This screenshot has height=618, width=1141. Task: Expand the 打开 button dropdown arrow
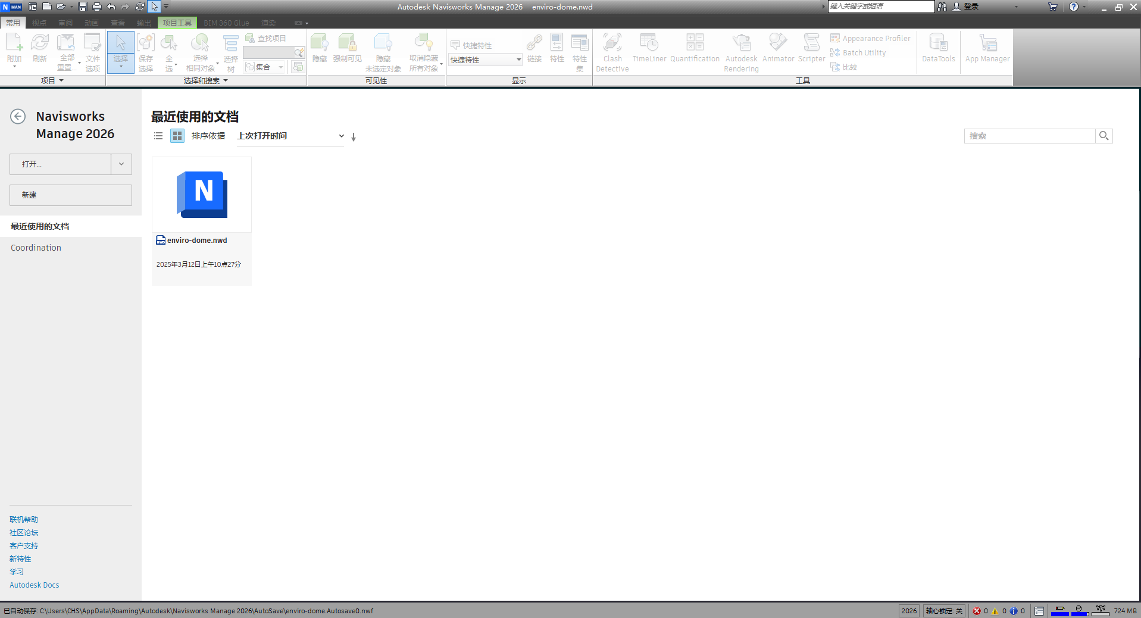pos(121,164)
